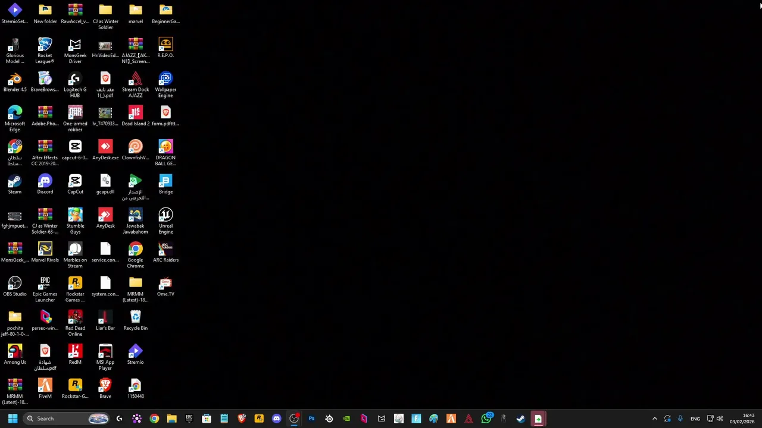Select the One-armed robber game icon
The height and width of the screenshot is (428, 762).
point(75,119)
